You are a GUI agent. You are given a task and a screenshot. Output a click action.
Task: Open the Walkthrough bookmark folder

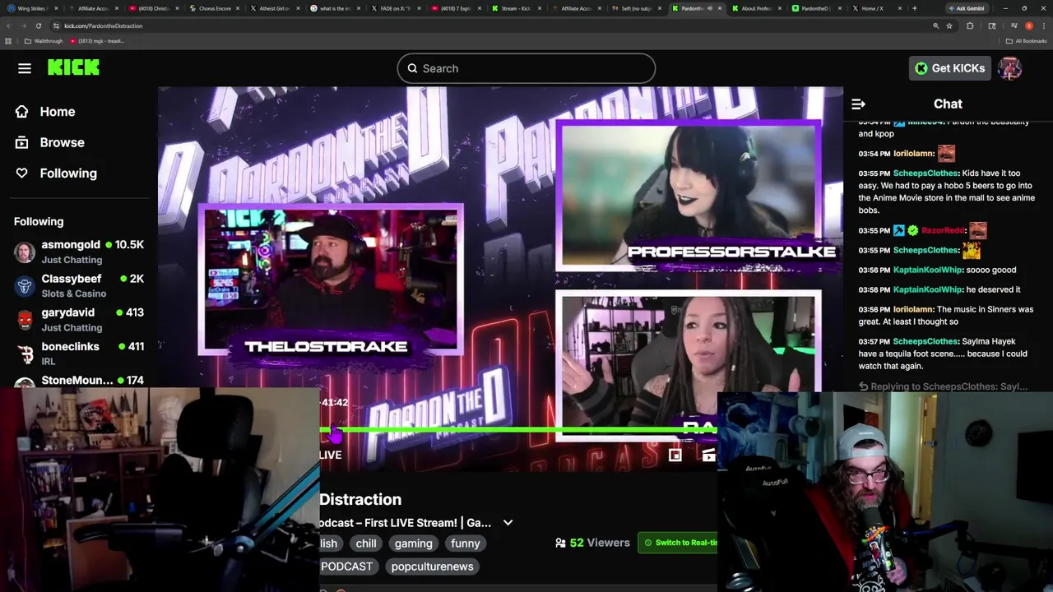pos(44,41)
